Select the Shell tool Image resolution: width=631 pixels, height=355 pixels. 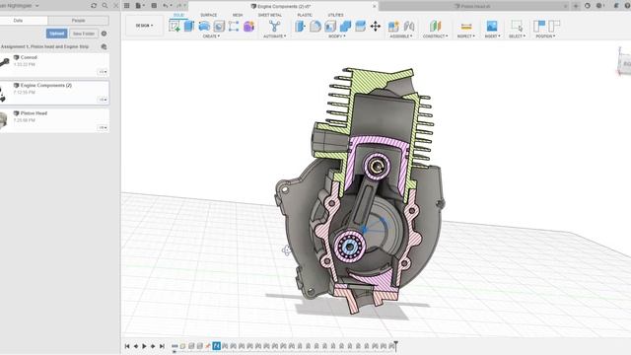(330, 27)
